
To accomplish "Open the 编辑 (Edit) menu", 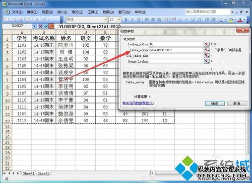I will pyautogui.click(x=32, y=12).
